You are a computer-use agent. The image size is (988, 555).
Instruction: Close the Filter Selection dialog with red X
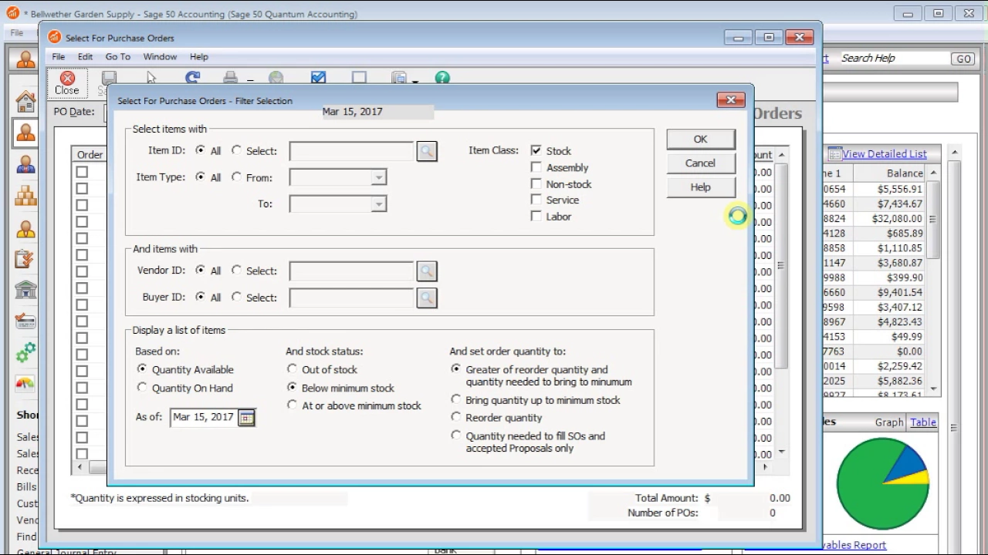[730, 99]
